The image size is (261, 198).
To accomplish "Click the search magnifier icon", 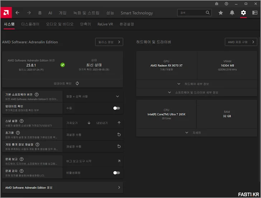I will [208, 13].
